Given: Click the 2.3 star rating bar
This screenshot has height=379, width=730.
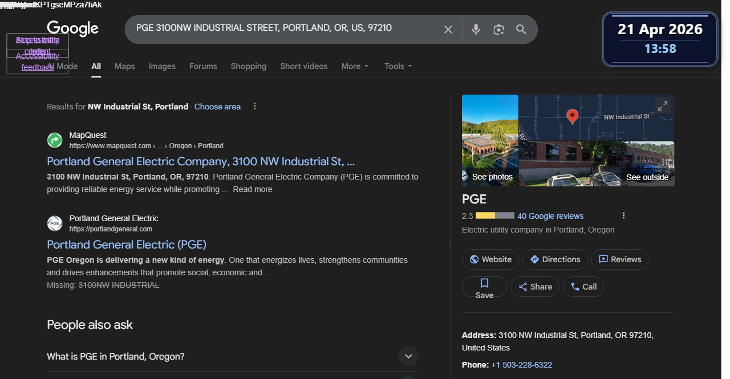Looking at the screenshot, I should coord(495,216).
